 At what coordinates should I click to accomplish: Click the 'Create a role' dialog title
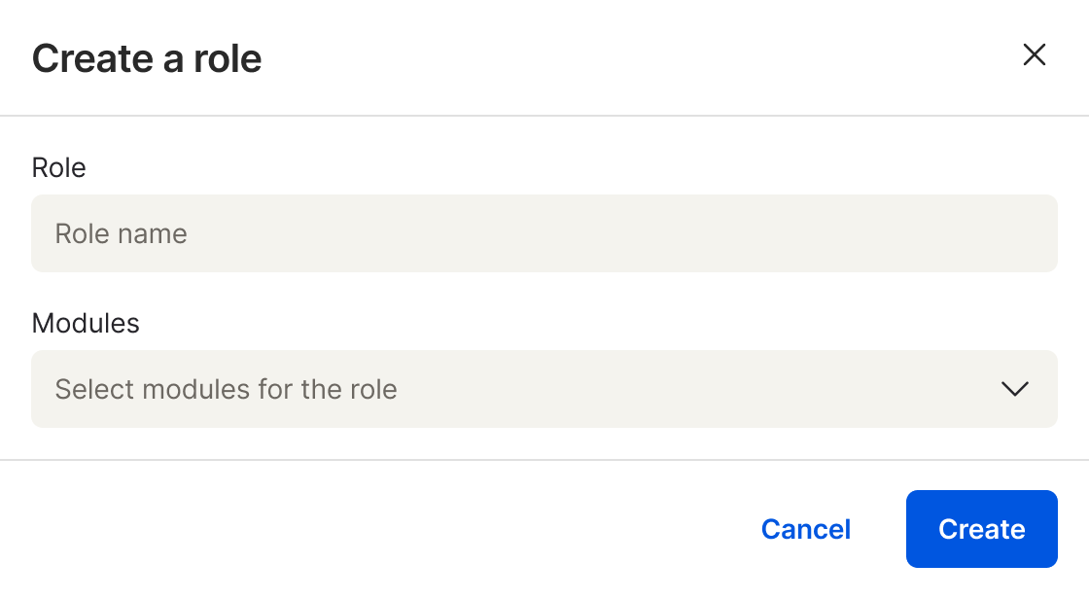148,58
